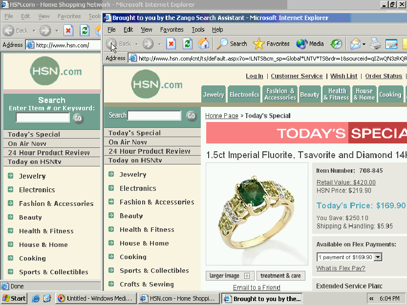Click Forward arrow in Zango window toolbar
Image resolution: width=407 pixels, height=305 pixels.
tap(148, 43)
